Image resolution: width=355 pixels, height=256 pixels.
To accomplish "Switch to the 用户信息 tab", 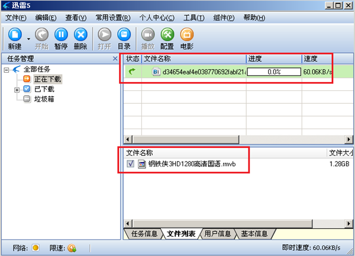I will [217, 234].
